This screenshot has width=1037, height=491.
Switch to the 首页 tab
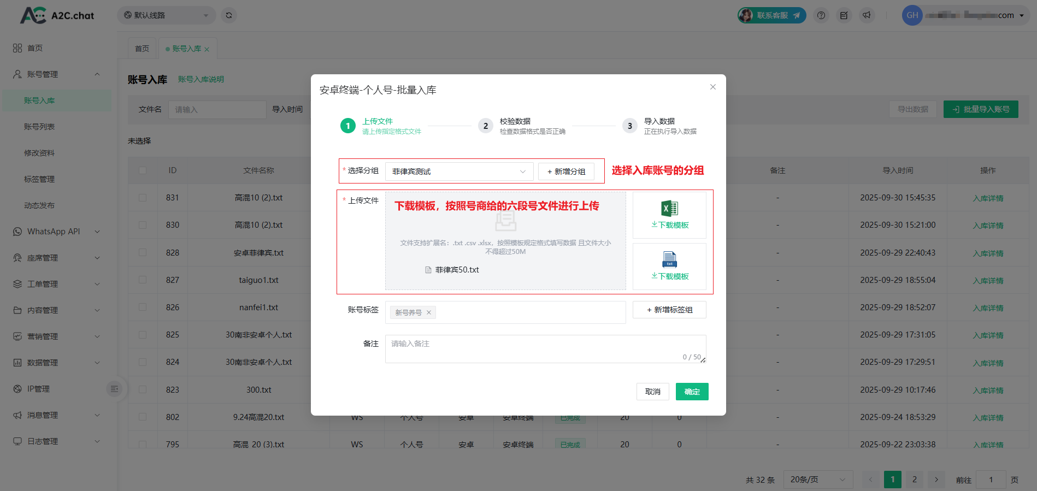coord(142,49)
